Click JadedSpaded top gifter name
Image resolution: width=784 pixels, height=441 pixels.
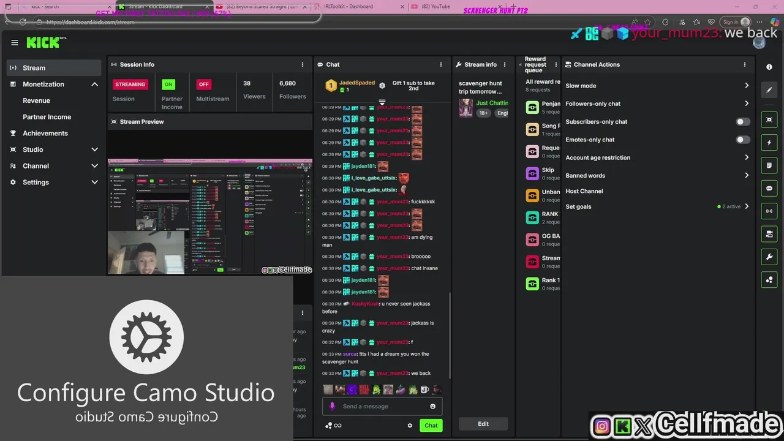(357, 83)
